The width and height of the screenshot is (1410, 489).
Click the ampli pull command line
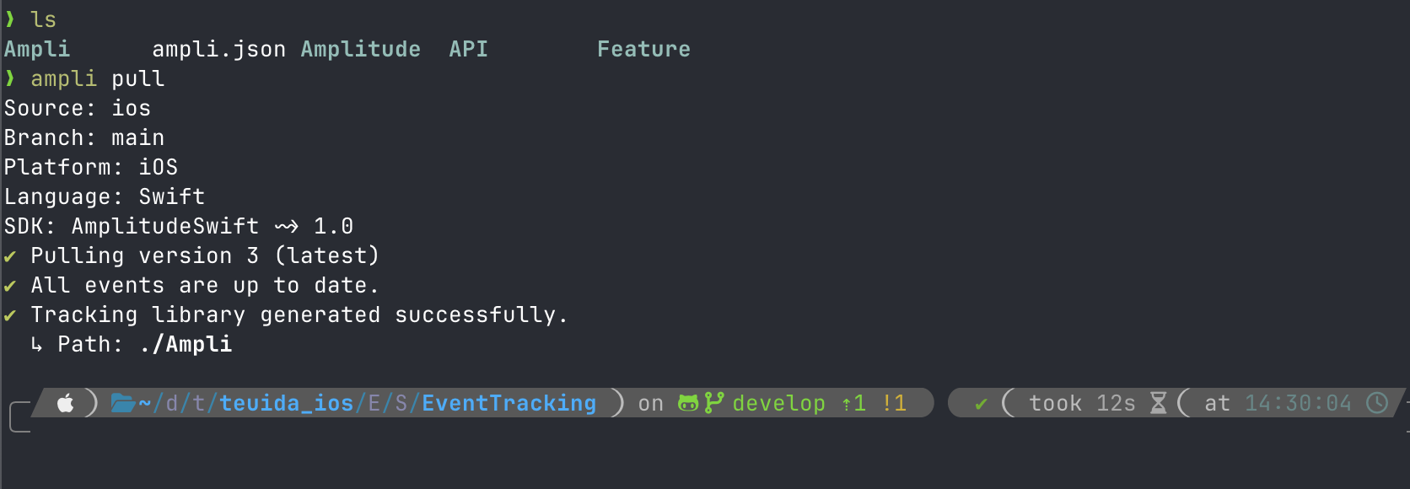97,79
